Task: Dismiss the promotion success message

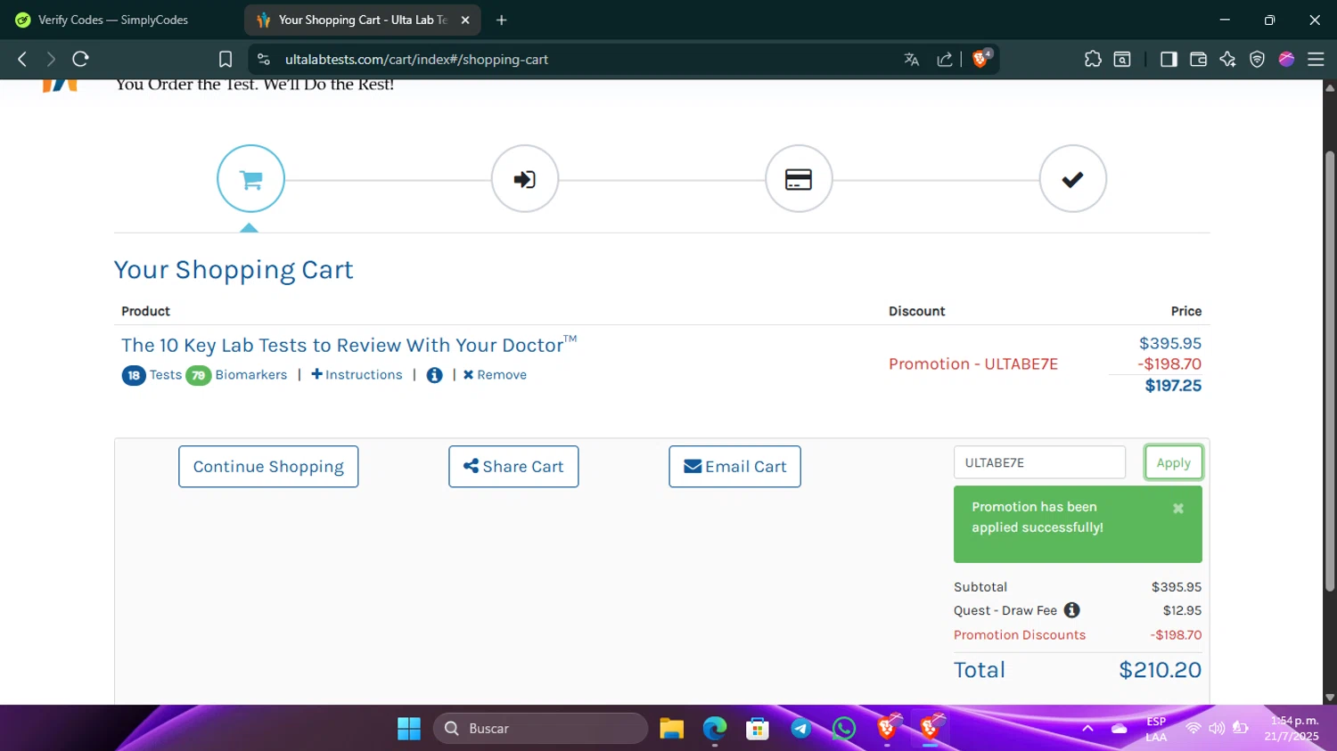Action: point(1178,509)
